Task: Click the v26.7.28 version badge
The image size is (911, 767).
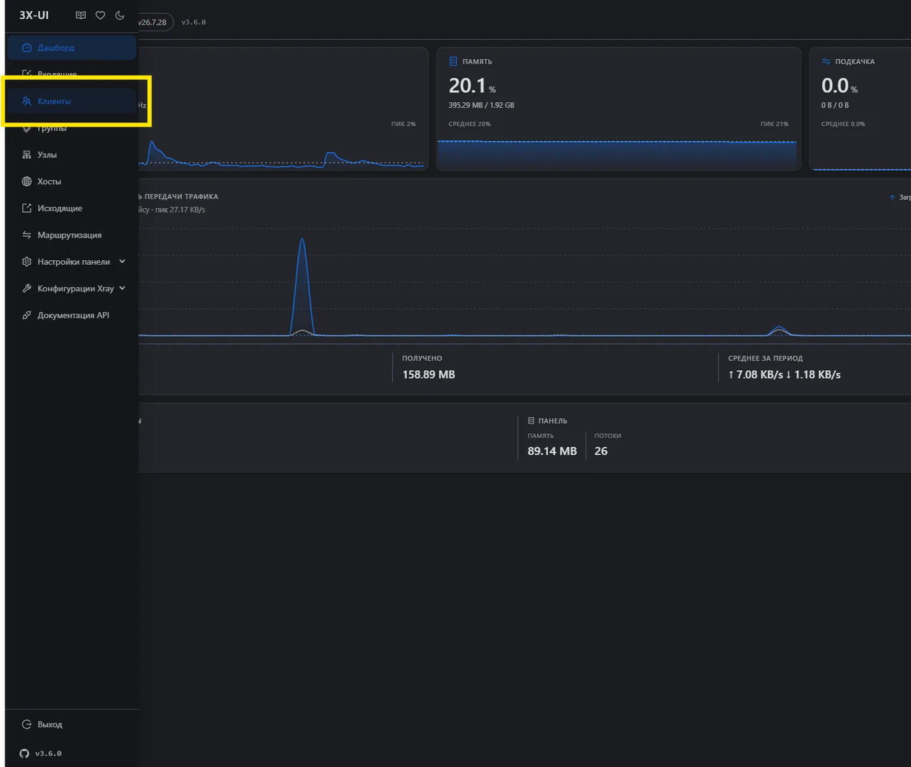Action: point(155,22)
